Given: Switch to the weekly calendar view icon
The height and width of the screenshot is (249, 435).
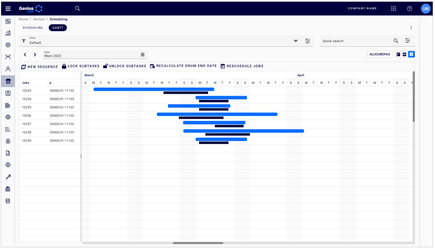Looking at the screenshot, I should point(405,54).
